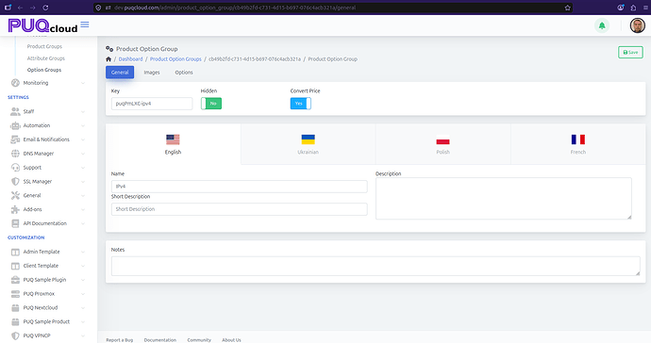Switch to the Images tab
651x343 pixels.
(152, 73)
